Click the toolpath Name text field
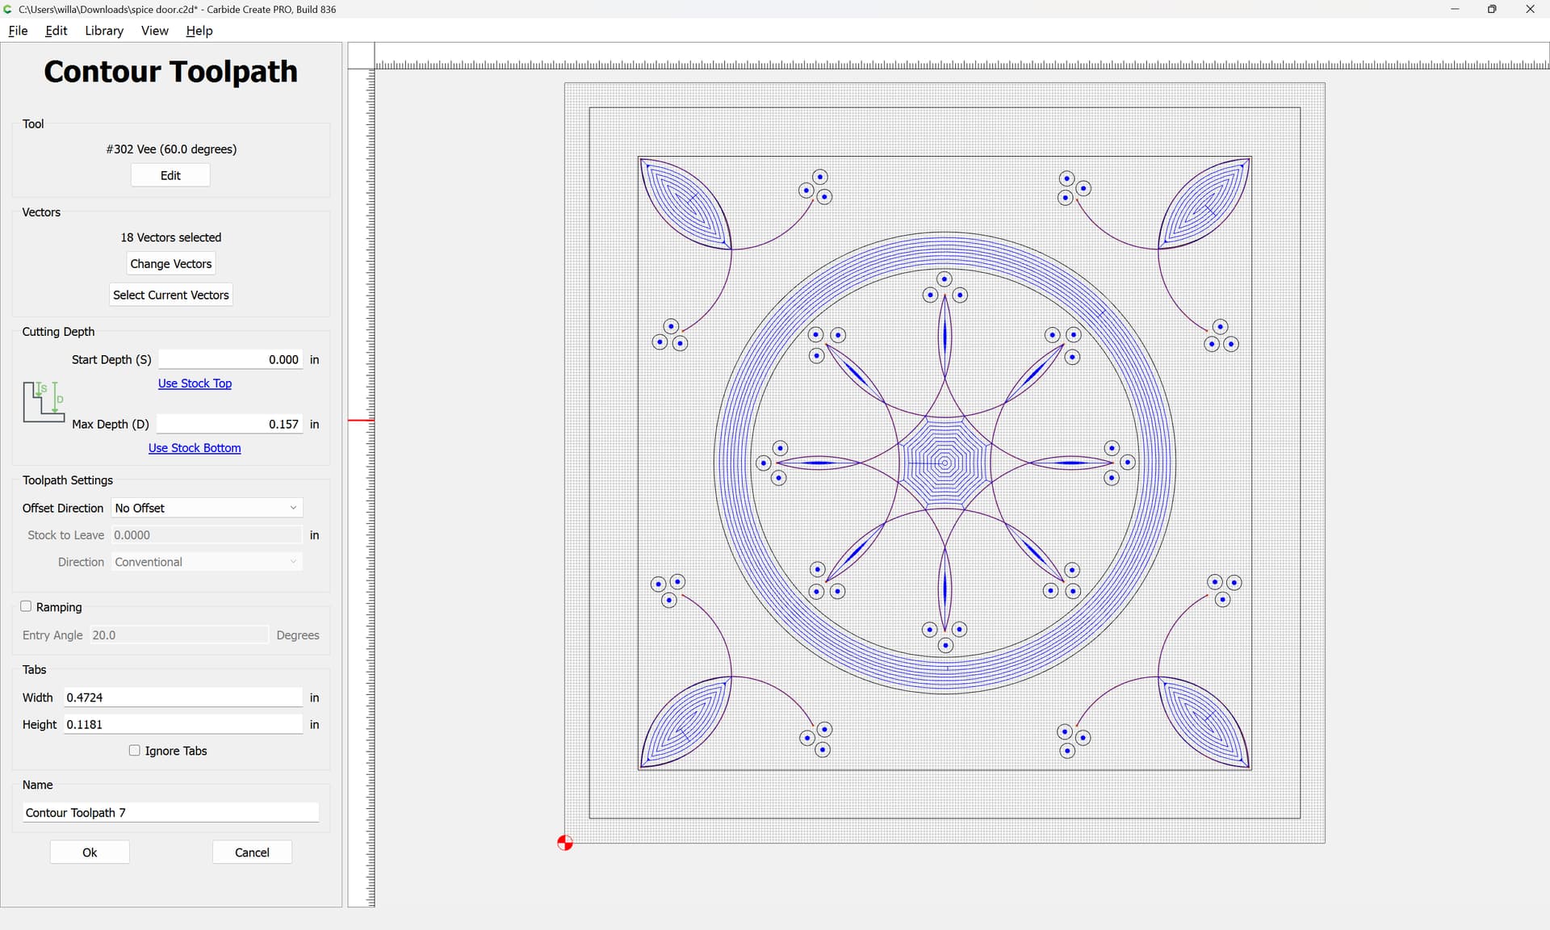Screen dimensions: 1550x930 (170, 812)
